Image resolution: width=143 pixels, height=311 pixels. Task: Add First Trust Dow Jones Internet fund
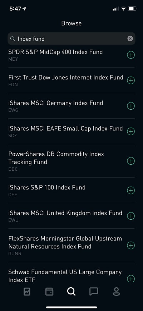pos(131,80)
